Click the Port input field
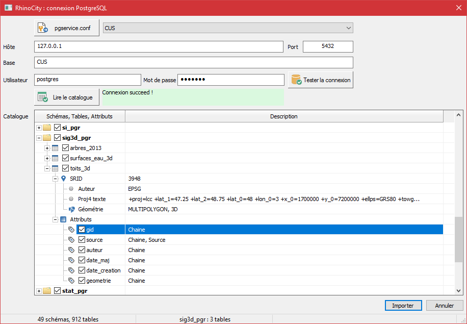 328,46
